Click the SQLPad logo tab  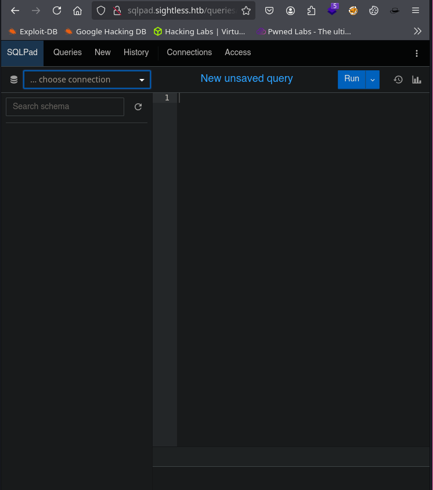click(x=22, y=52)
